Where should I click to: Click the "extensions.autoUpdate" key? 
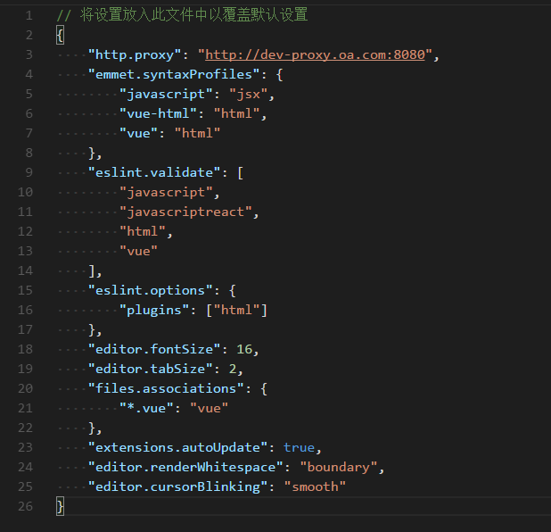click(177, 447)
